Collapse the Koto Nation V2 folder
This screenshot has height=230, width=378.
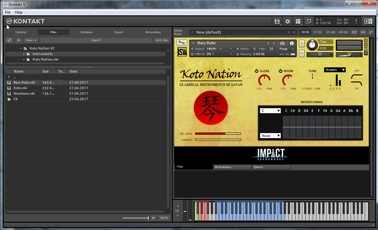point(21,49)
